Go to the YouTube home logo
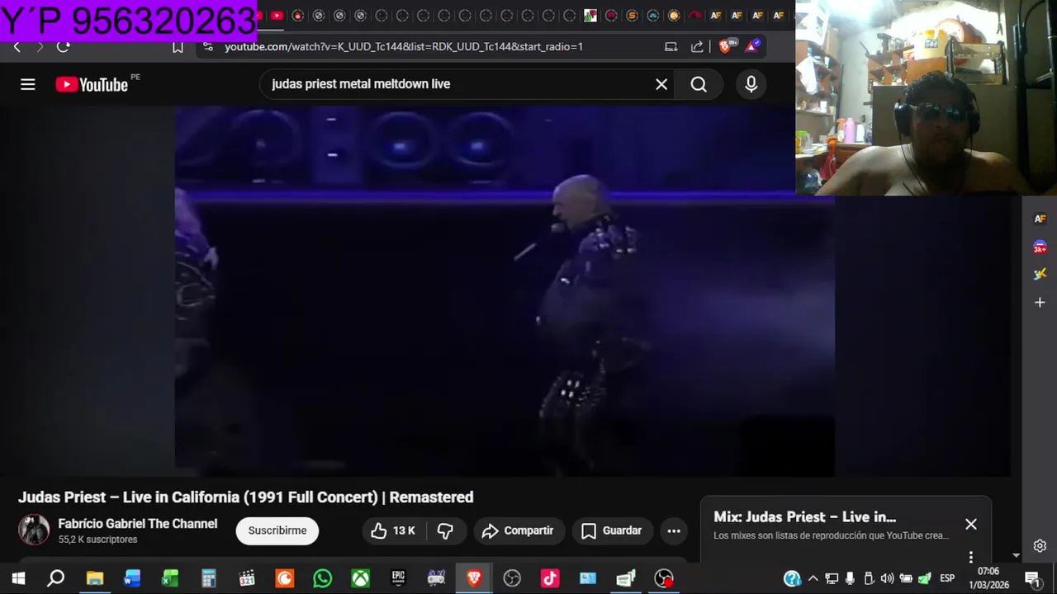The width and height of the screenshot is (1057, 594). (92, 84)
